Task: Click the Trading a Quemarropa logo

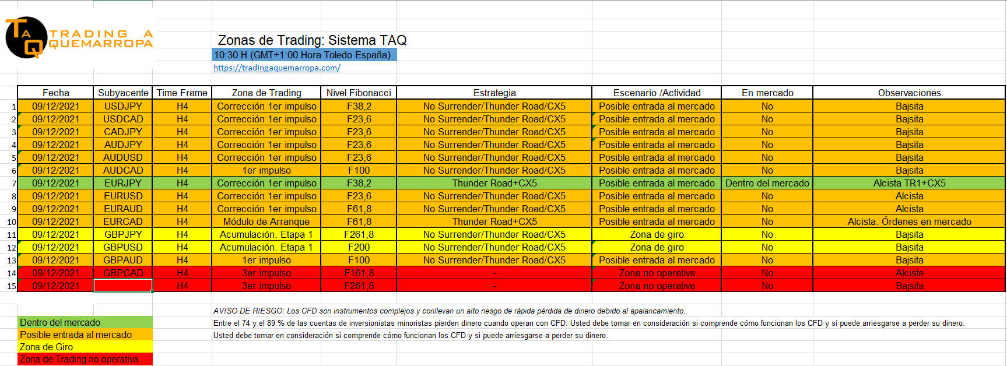Action: click(x=79, y=38)
